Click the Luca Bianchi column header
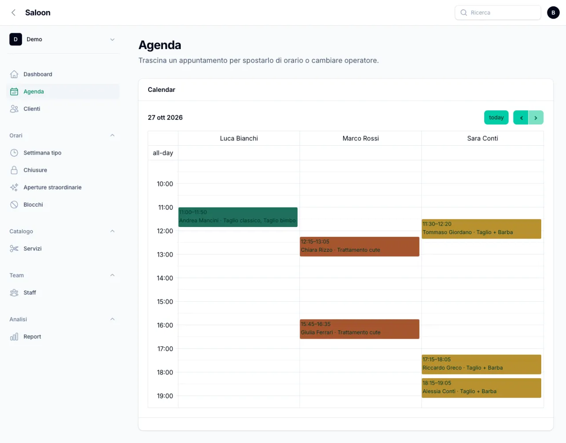 click(x=239, y=138)
